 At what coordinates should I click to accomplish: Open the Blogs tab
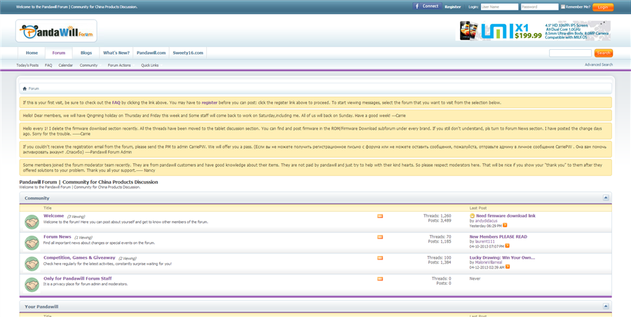(86, 53)
